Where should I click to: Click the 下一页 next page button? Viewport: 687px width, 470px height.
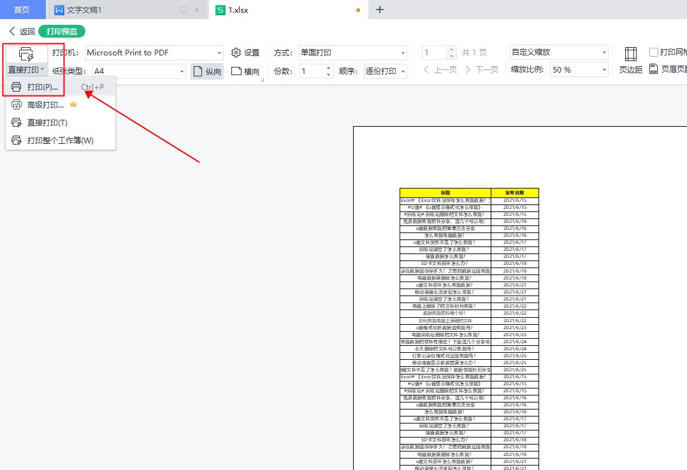point(482,70)
